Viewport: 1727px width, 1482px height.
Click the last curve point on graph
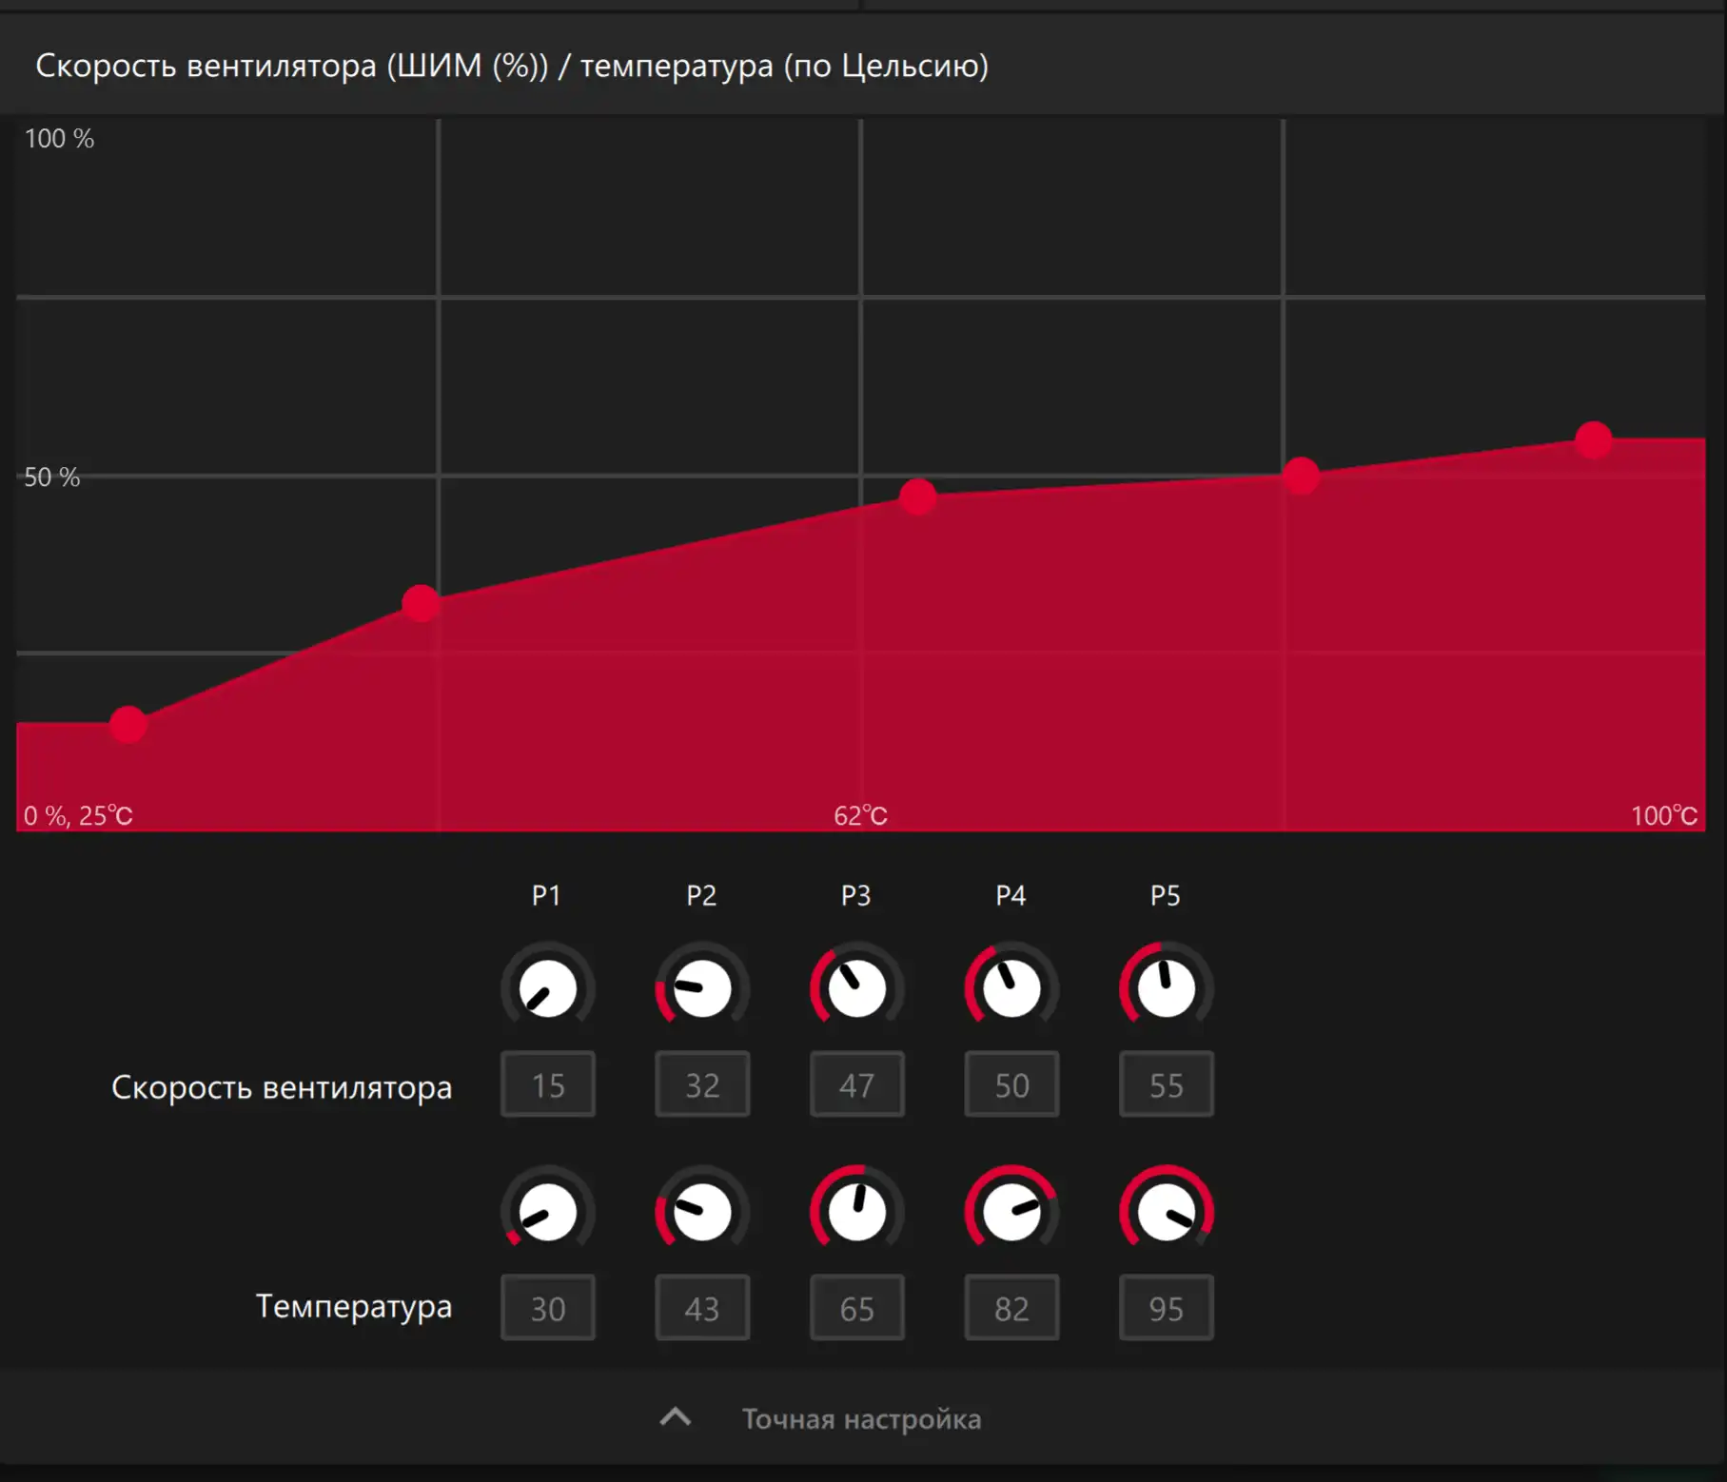(x=1593, y=440)
